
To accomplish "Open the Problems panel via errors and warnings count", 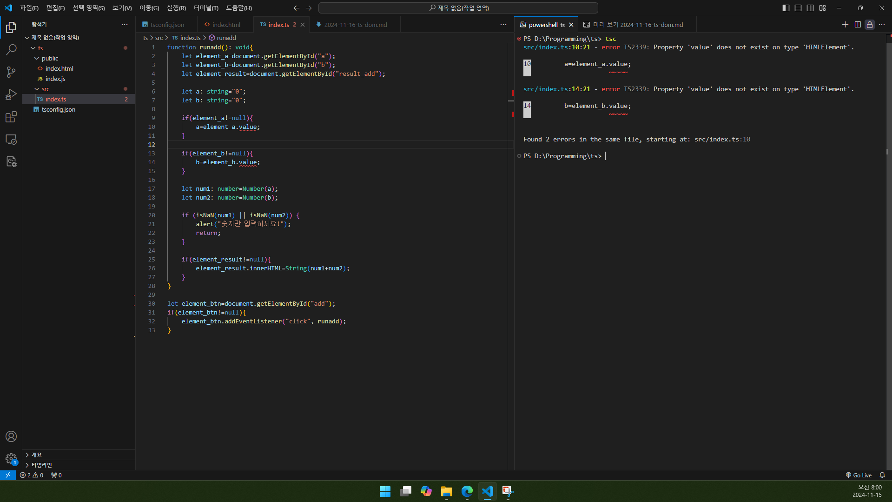I will pyautogui.click(x=32, y=475).
